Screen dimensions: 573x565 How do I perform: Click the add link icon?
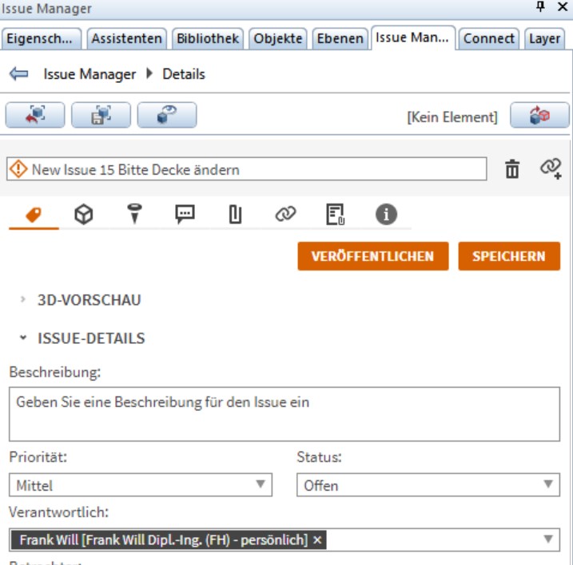pyautogui.click(x=550, y=168)
